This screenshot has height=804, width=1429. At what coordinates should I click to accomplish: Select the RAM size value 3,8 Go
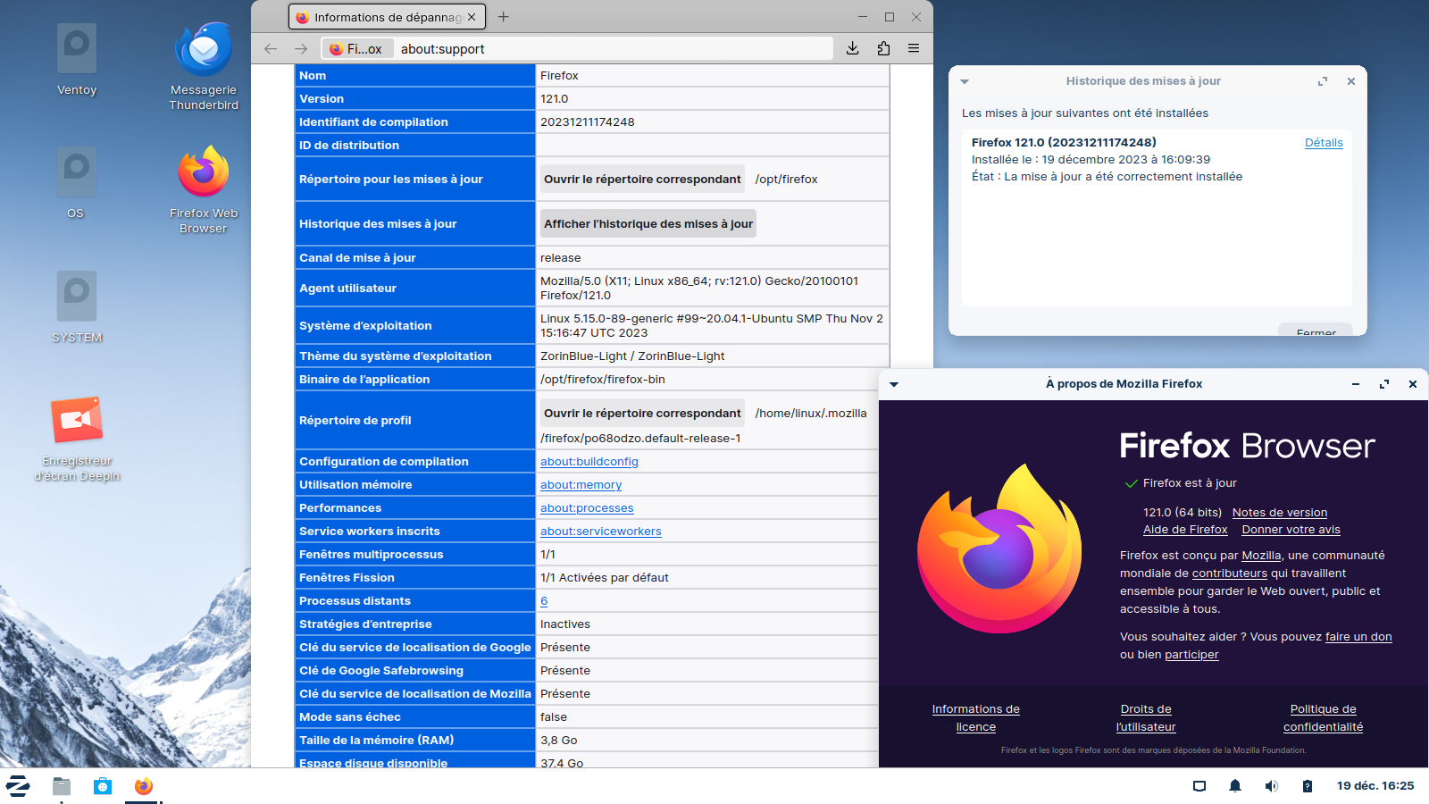pyautogui.click(x=559, y=741)
